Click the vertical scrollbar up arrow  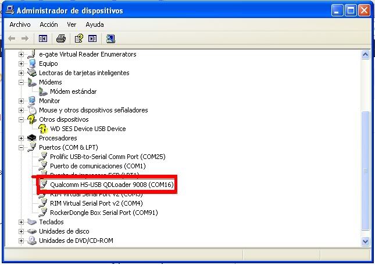point(366,54)
